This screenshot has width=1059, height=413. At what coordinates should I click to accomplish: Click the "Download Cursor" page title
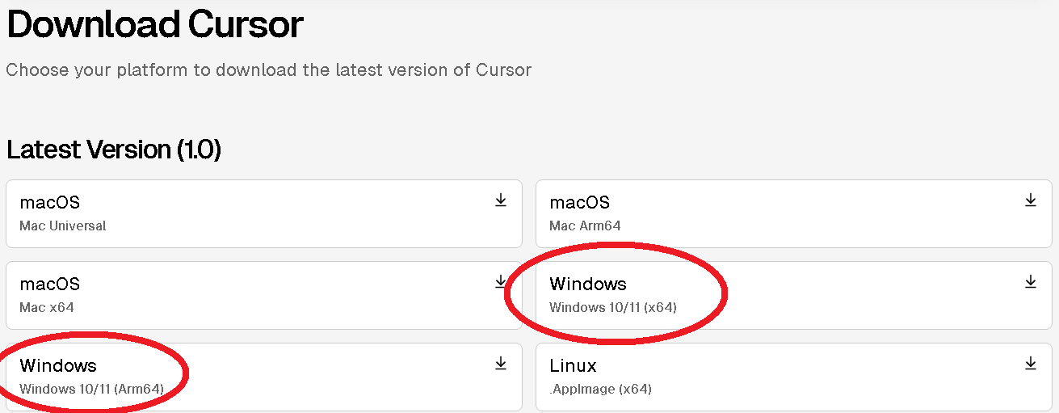tap(155, 24)
